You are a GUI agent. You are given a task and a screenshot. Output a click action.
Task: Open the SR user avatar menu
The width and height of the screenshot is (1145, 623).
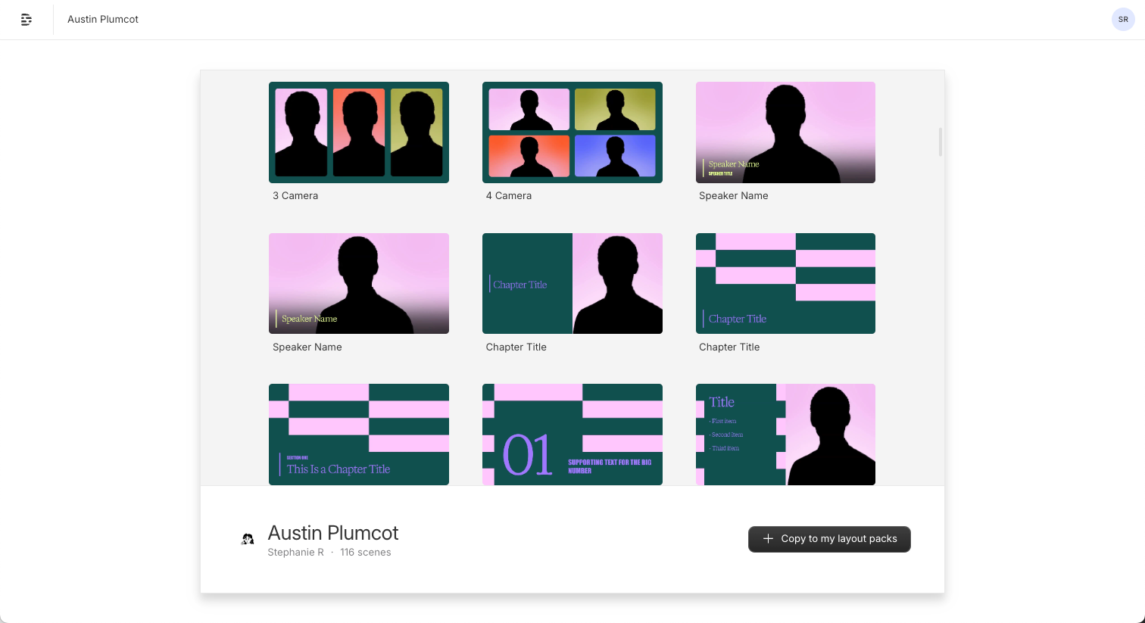[1122, 20]
